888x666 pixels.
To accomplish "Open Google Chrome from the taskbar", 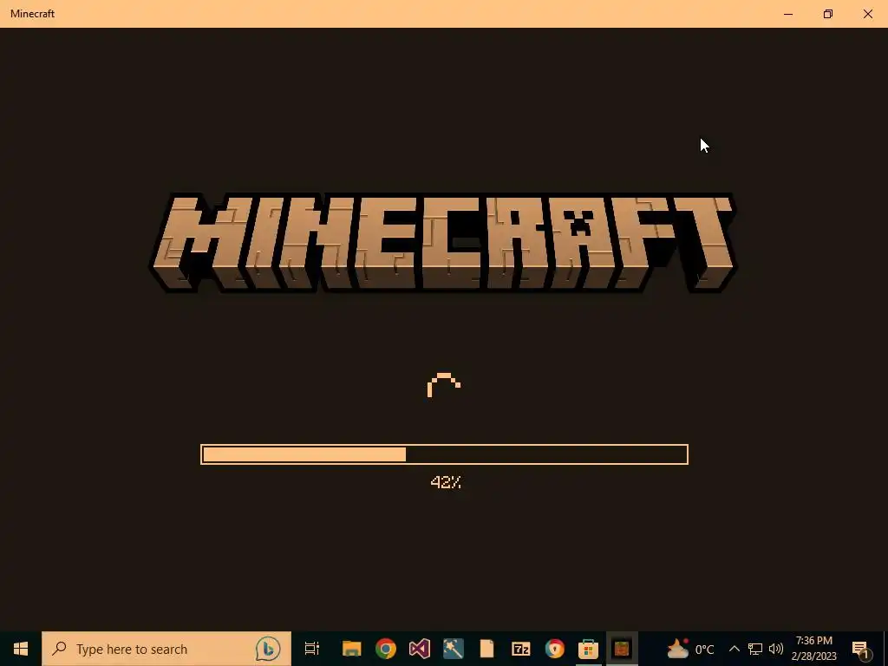I will tap(386, 649).
